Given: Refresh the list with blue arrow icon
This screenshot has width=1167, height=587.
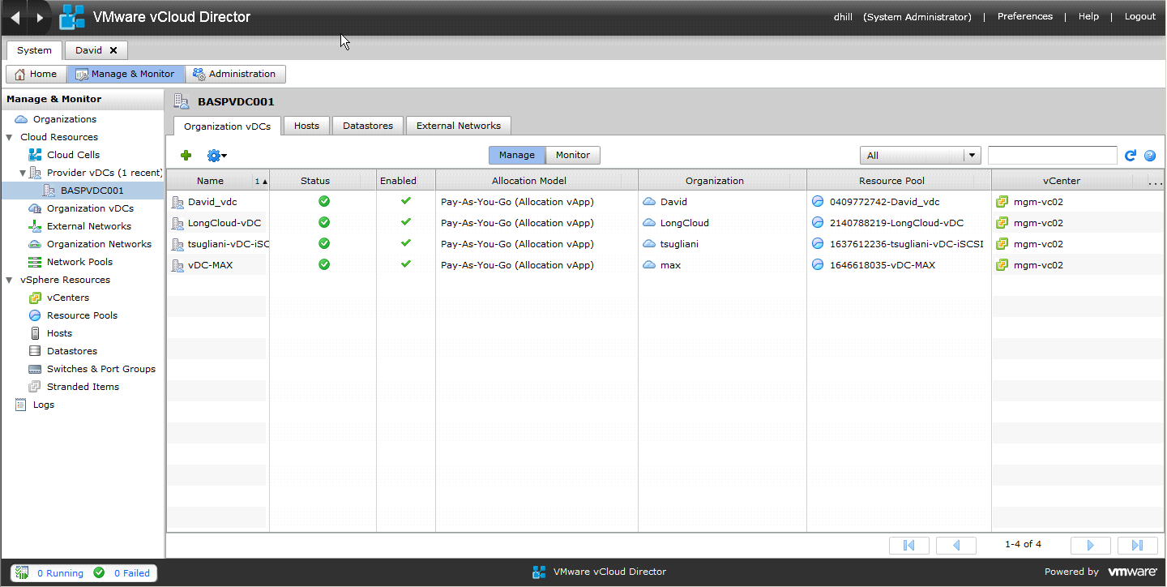Looking at the screenshot, I should [1131, 156].
